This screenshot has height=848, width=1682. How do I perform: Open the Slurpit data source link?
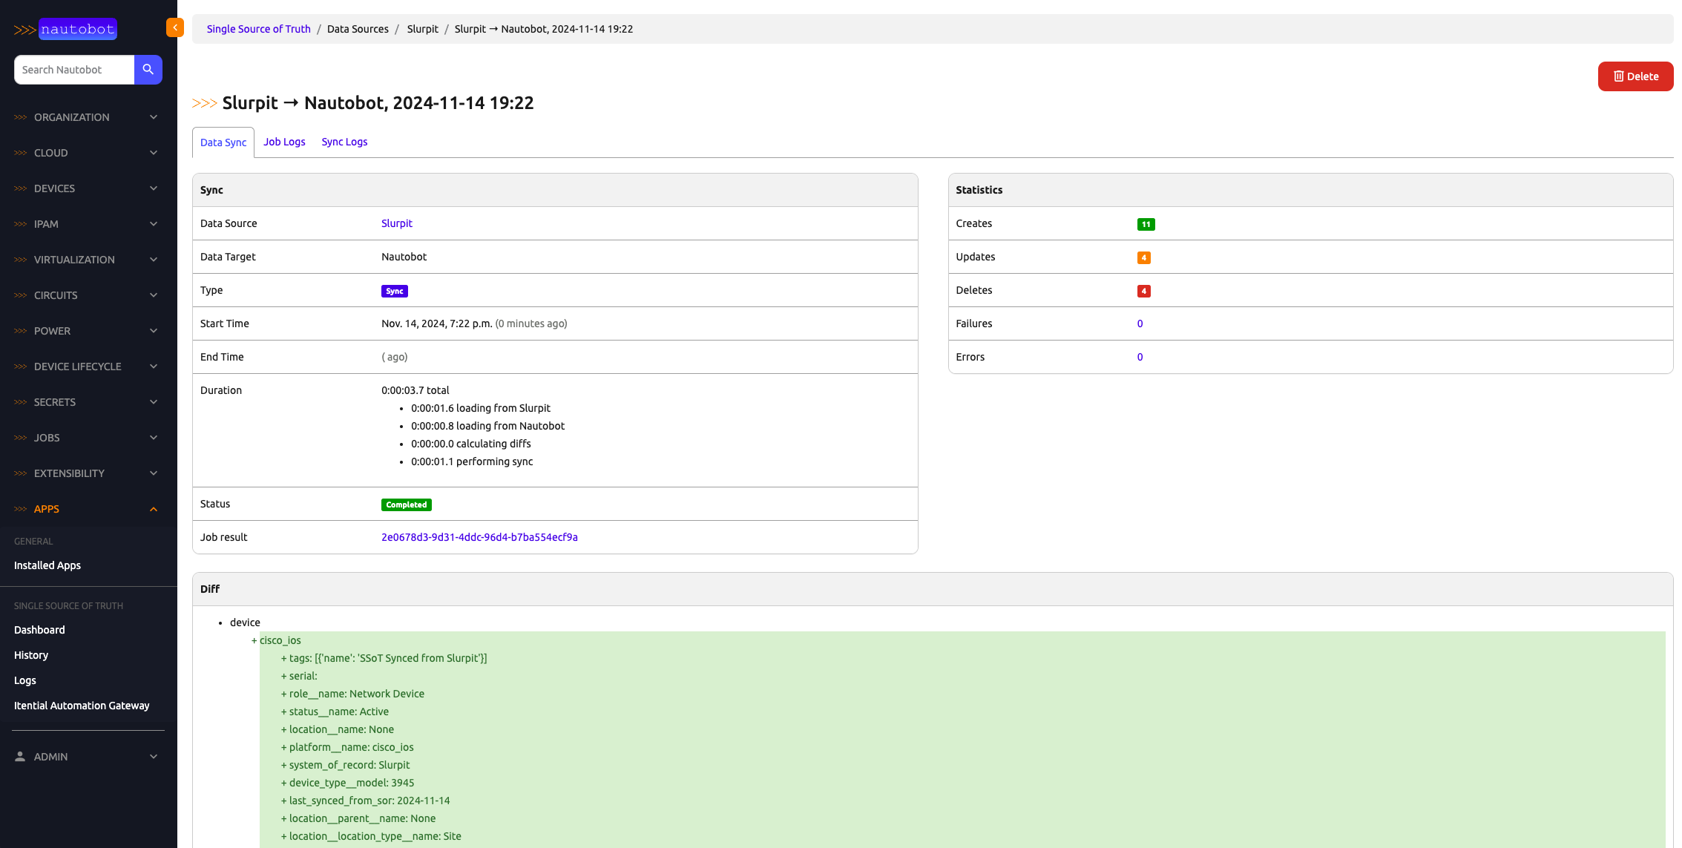tap(396, 223)
